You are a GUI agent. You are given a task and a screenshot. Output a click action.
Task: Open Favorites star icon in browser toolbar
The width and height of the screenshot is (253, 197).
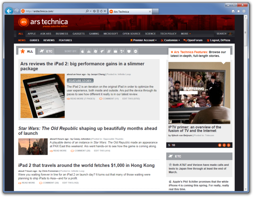pos(238,11)
